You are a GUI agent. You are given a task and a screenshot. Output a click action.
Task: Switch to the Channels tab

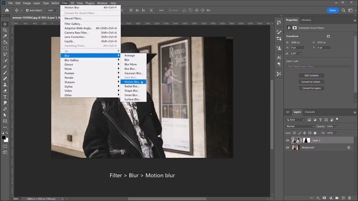309,112
